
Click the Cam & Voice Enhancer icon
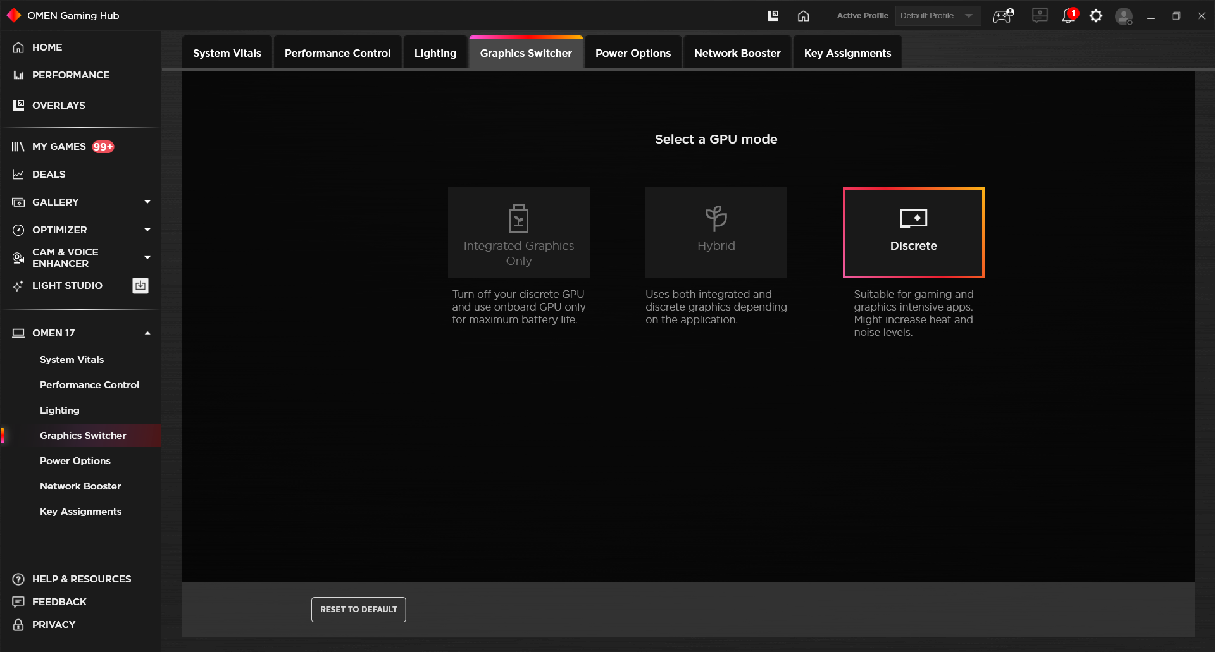18,257
